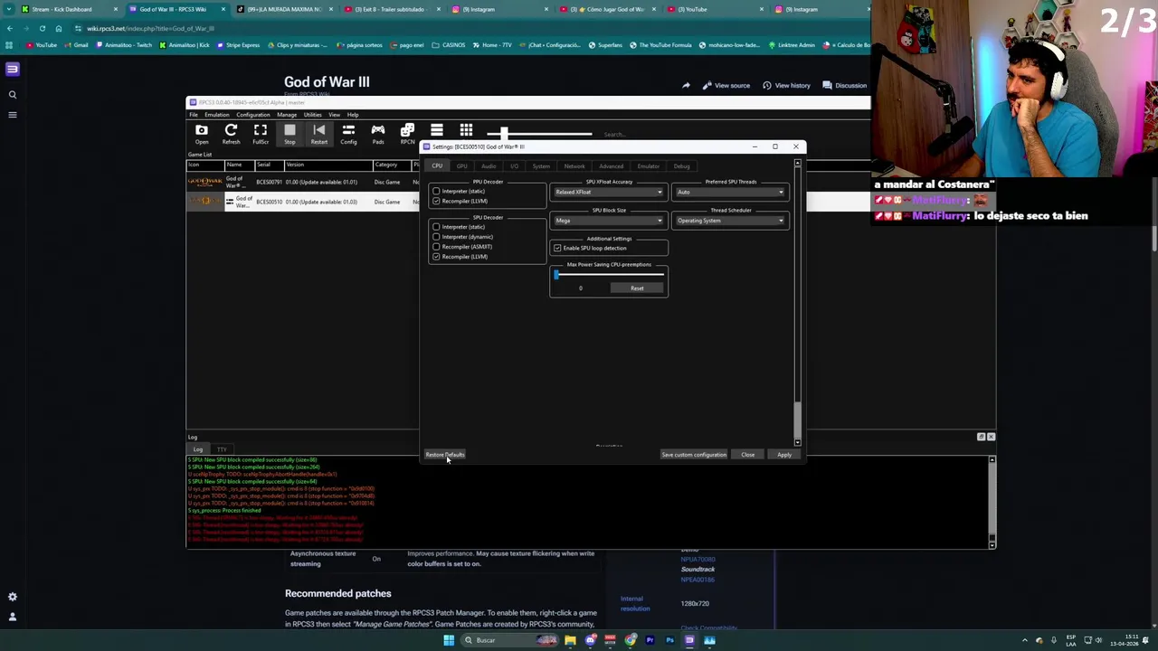The image size is (1158, 651).
Task: Open Chrome from the taskbar
Action: pos(631,640)
